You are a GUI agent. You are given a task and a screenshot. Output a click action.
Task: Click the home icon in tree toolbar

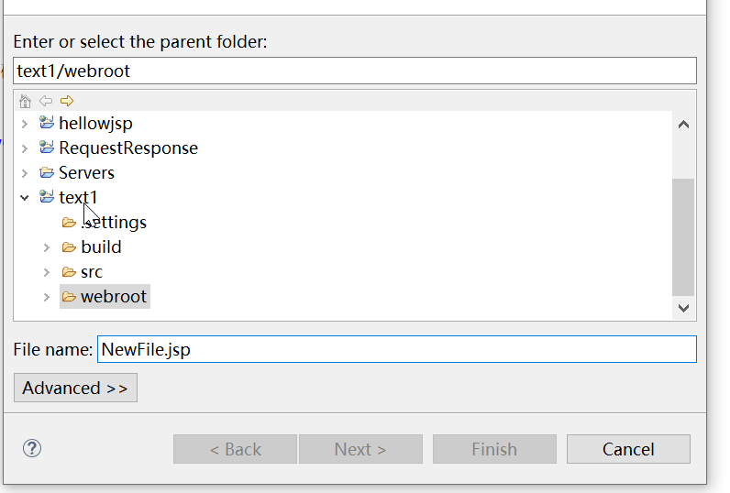click(25, 101)
